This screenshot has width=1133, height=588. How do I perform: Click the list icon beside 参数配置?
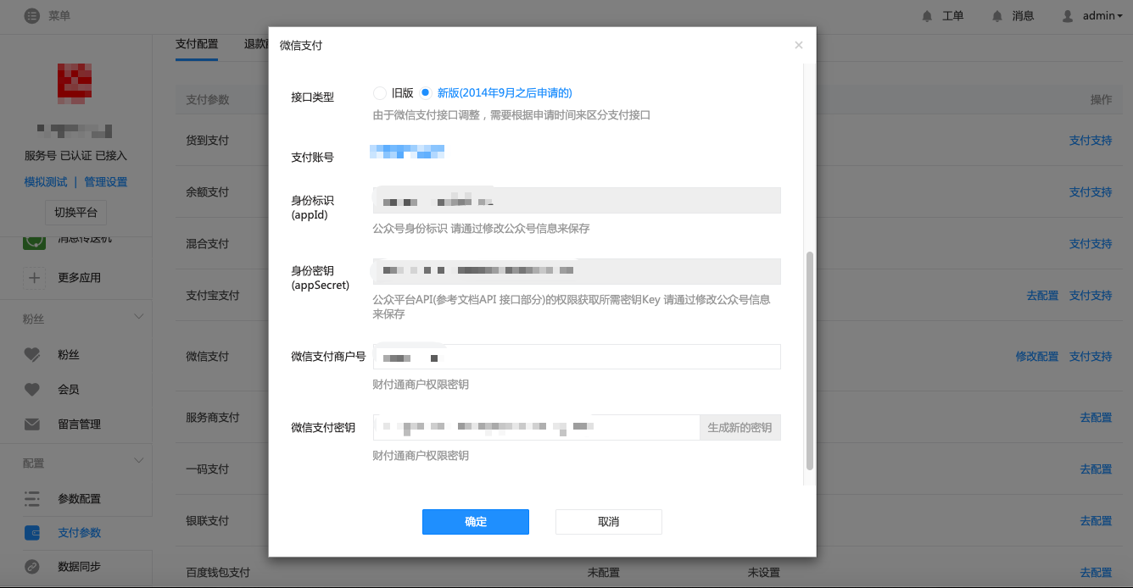click(32, 498)
